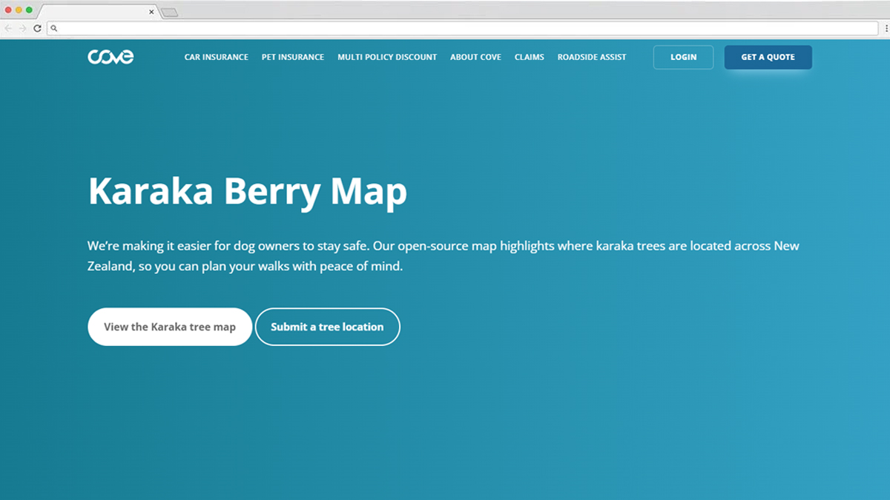Click the magnifying glass in the address bar
This screenshot has width=890, height=500.
[x=53, y=28]
